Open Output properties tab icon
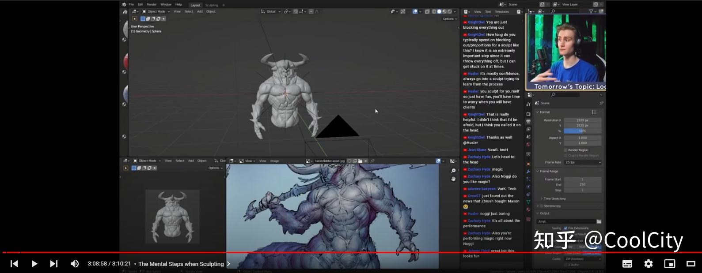Image resolution: width=702 pixels, height=273 pixels. click(x=528, y=121)
